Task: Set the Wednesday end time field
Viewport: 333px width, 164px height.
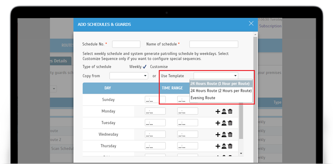Action: pyautogui.click(x=188, y=135)
